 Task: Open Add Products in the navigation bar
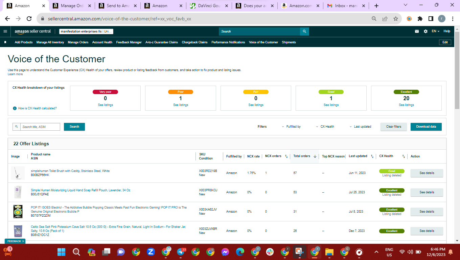pos(24,42)
